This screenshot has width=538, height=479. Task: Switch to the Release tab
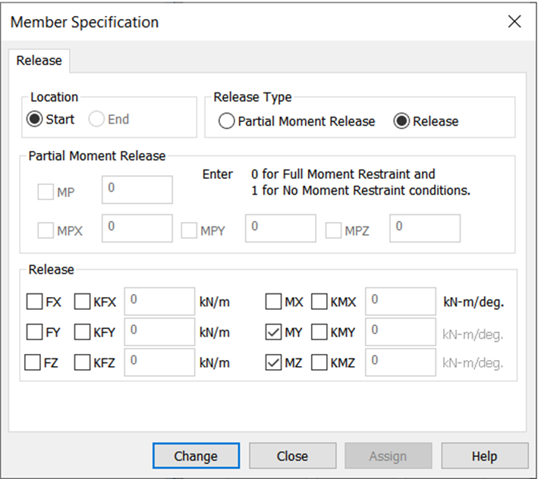coord(39,60)
